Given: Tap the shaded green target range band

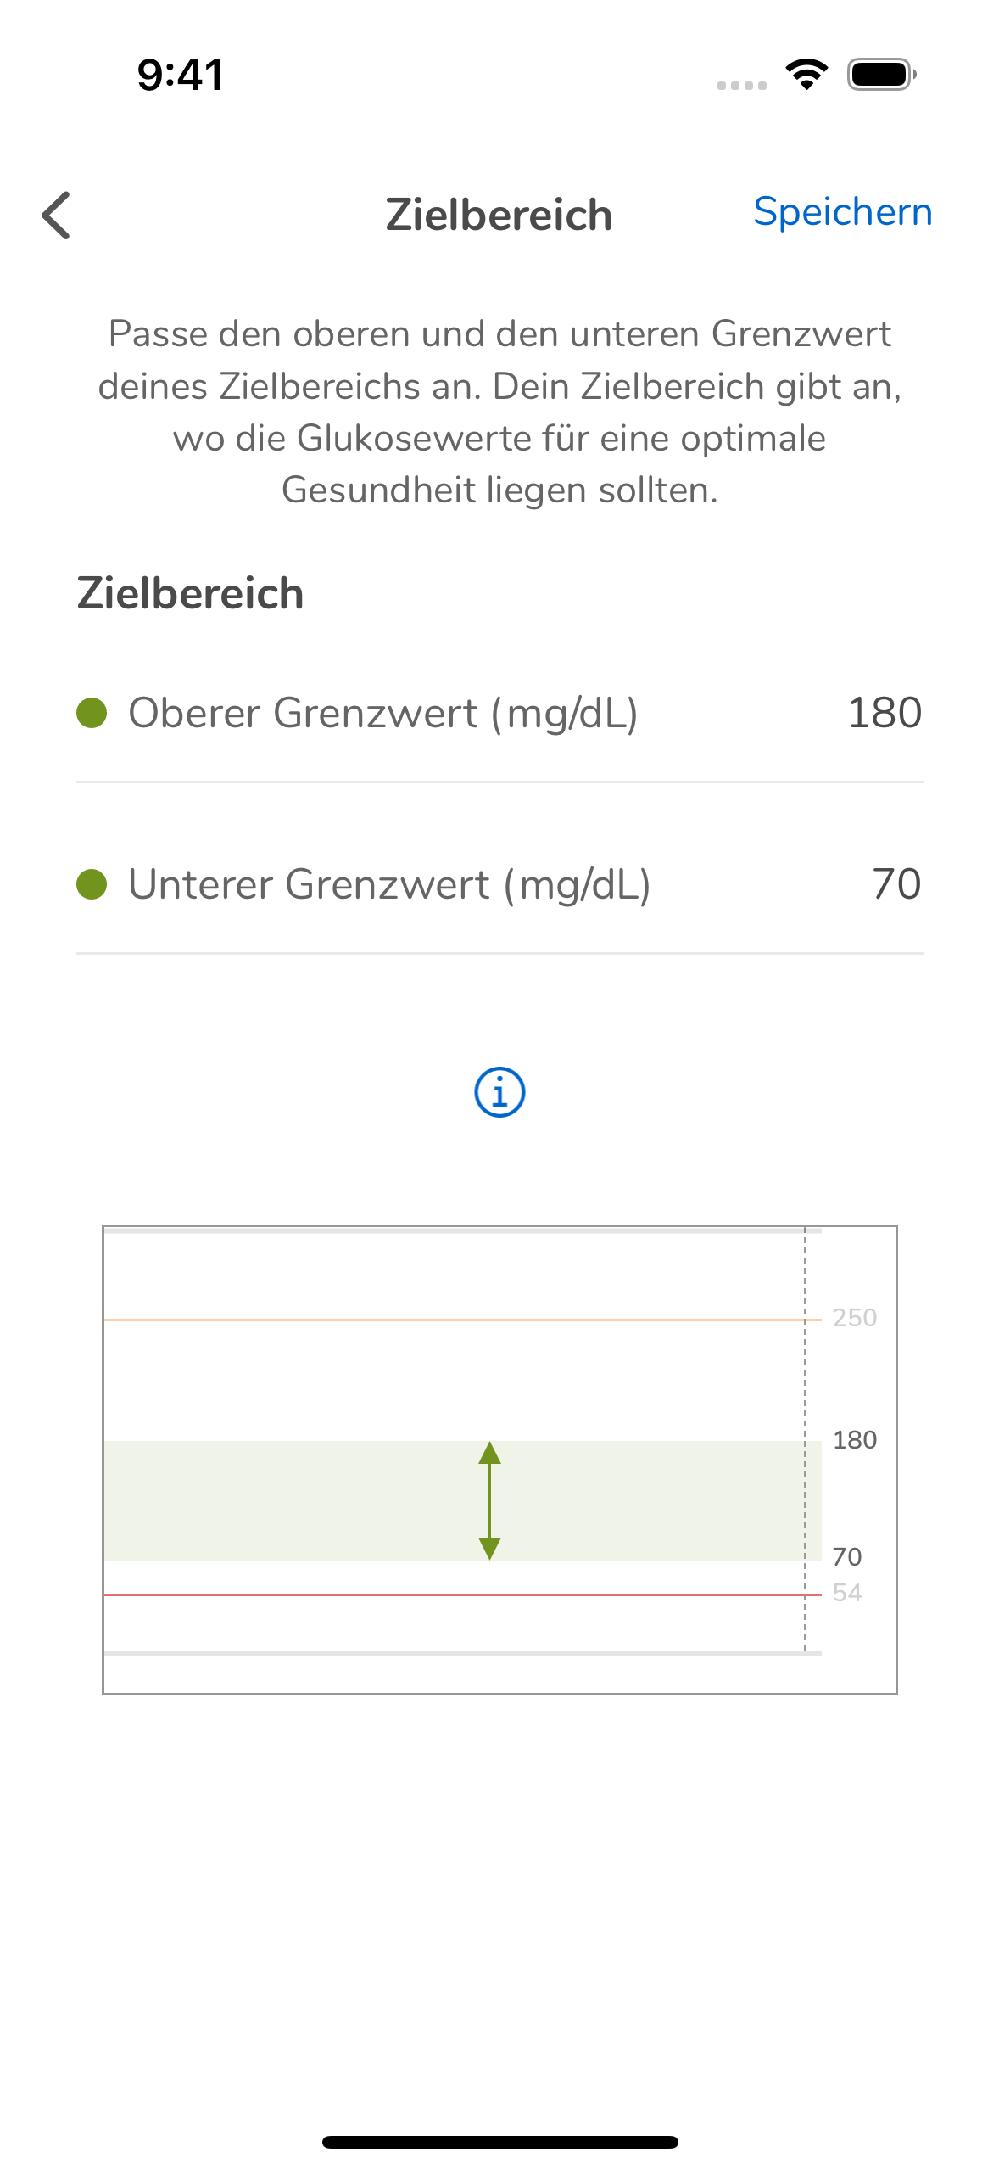Looking at the screenshot, I should point(462,1500).
